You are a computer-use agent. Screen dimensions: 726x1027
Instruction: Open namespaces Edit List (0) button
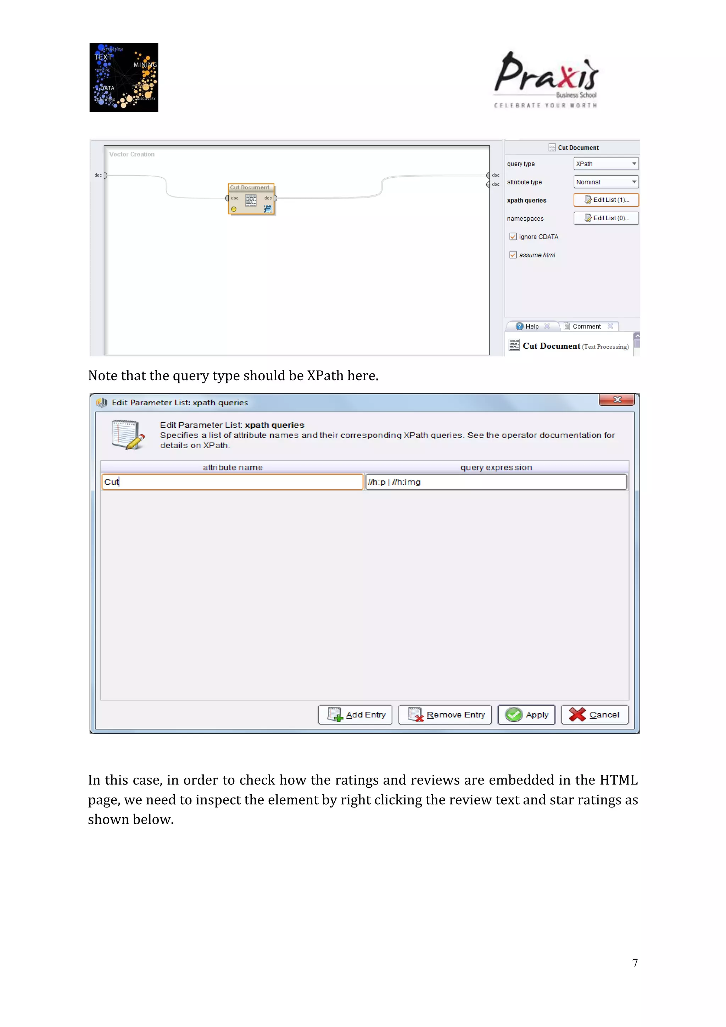[x=606, y=218]
